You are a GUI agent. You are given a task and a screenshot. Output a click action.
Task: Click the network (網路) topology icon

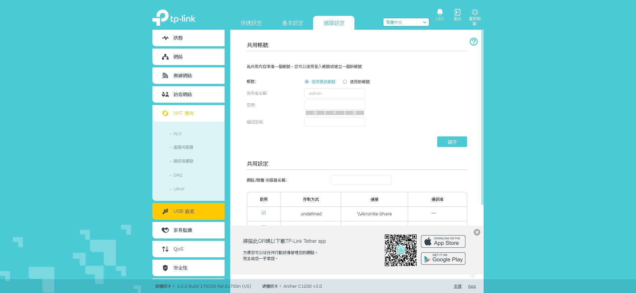[x=165, y=57]
